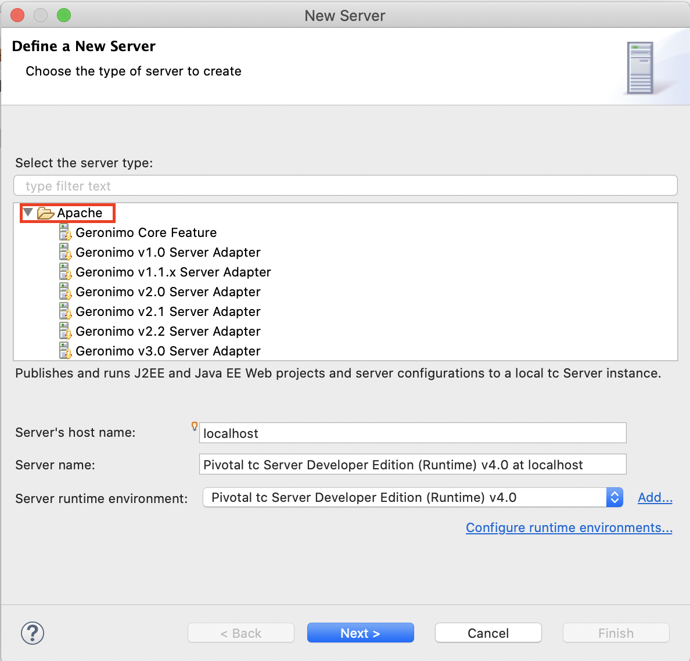Close the New Server dialog window

point(17,15)
